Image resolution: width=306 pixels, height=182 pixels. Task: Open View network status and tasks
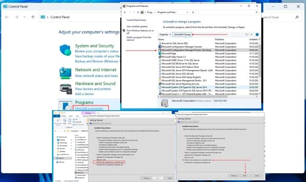(x=96, y=76)
